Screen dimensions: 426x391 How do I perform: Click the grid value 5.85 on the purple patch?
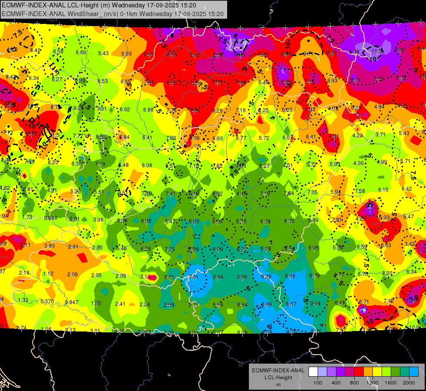point(286,82)
